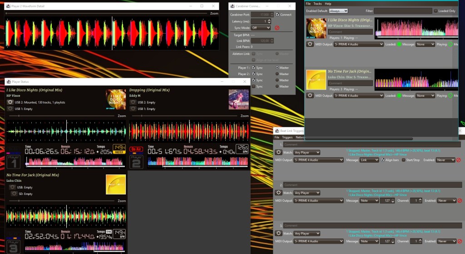This screenshot has height=254, width=465.
Task: Click Player 3 number badge
Action: pyautogui.click(x=14, y=247)
